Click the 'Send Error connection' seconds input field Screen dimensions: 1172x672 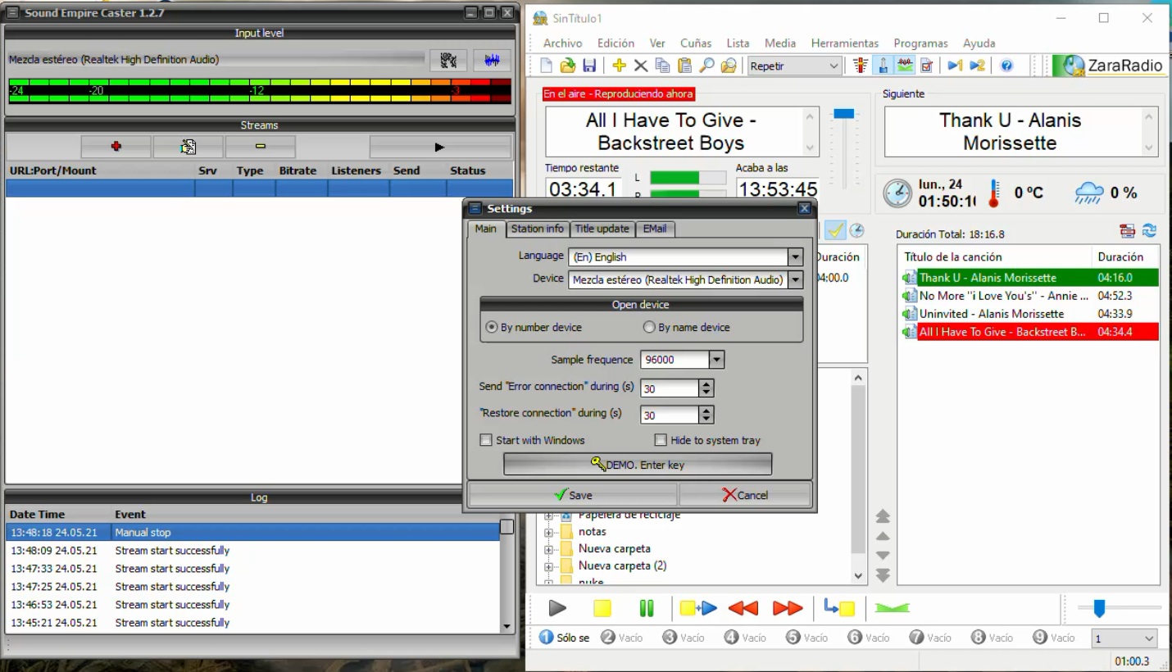coord(670,388)
